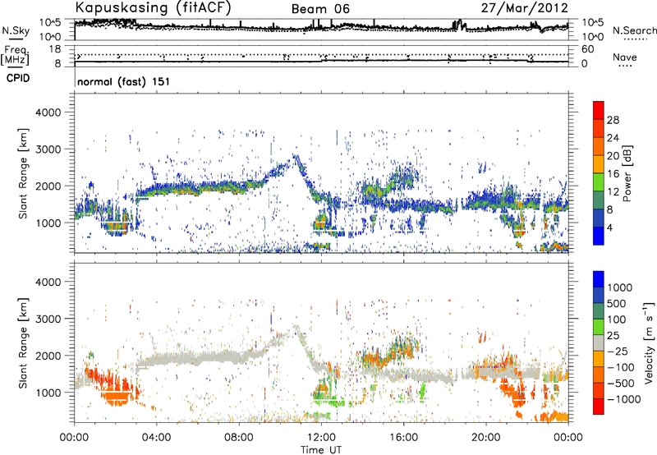Click the '20:00' time axis tick label

click(x=486, y=438)
